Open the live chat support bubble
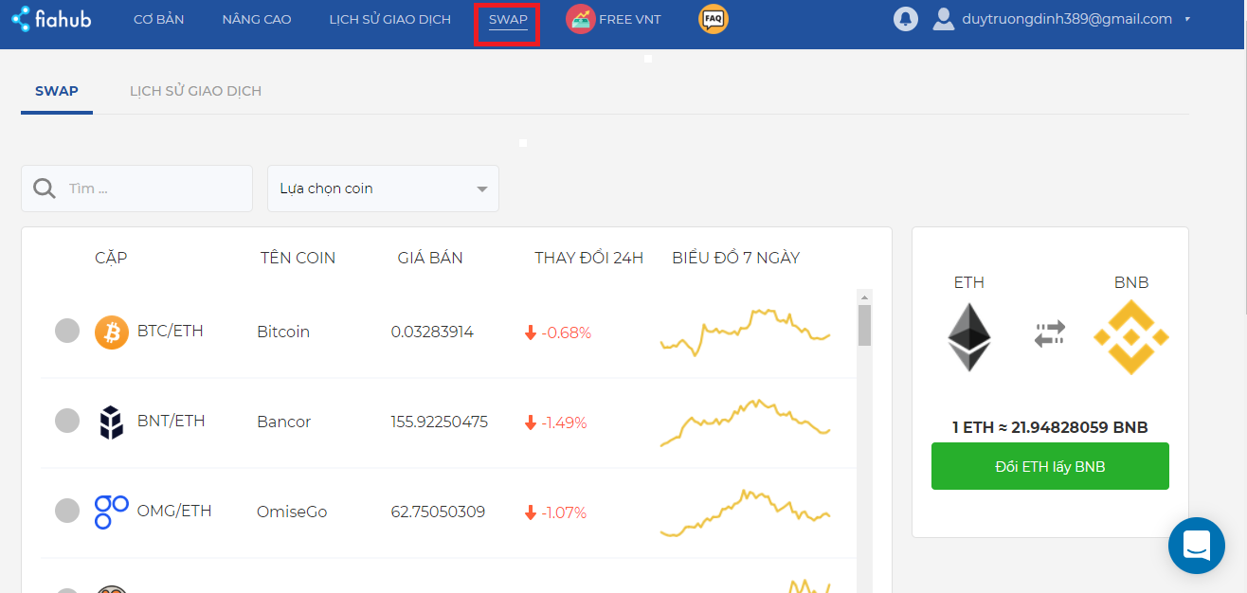 click(x=1197, y=546)
